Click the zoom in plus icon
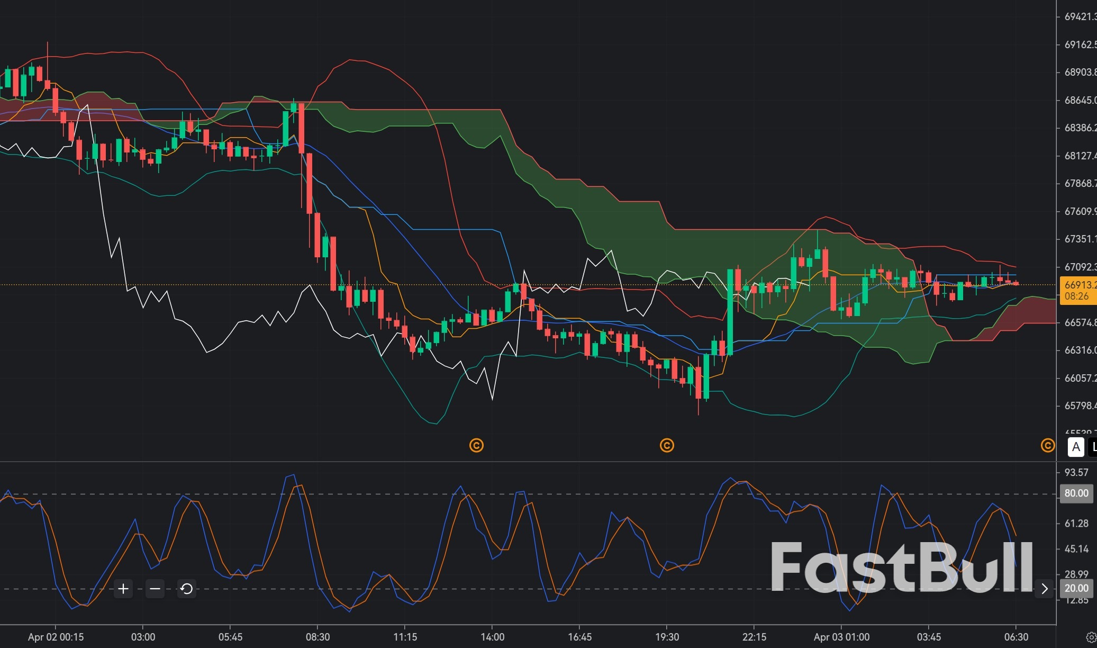 coord(123,588)
